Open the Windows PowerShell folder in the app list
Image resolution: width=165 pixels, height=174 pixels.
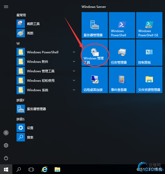[46, 52]
